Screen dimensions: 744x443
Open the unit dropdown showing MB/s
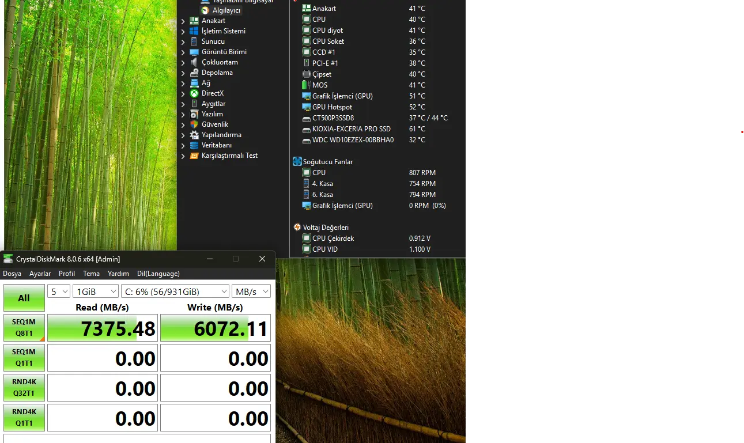point(251,291)
